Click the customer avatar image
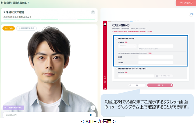This screenshot has height=125, width=196. tap(49, 69)
